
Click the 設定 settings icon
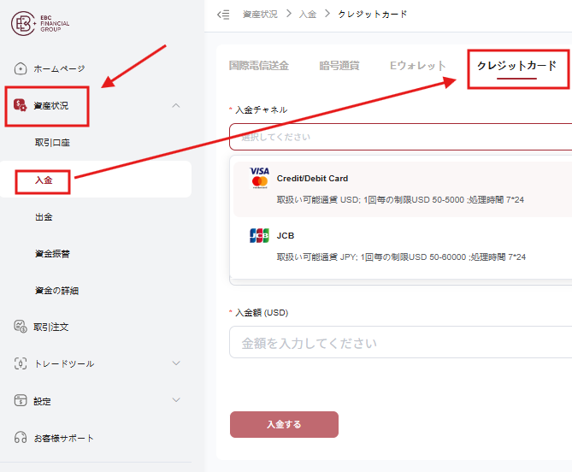pos(21,400)
